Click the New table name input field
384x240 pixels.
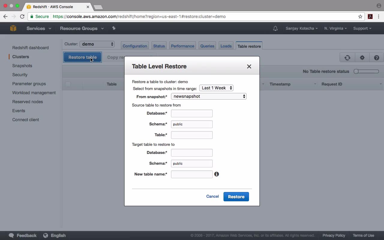pos(192,174)
